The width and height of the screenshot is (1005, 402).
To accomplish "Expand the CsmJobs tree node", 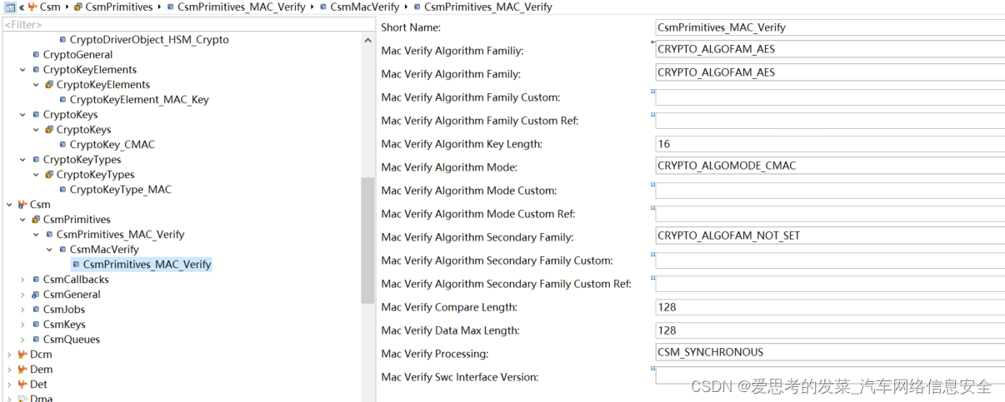I will click(x=22, y=310).
